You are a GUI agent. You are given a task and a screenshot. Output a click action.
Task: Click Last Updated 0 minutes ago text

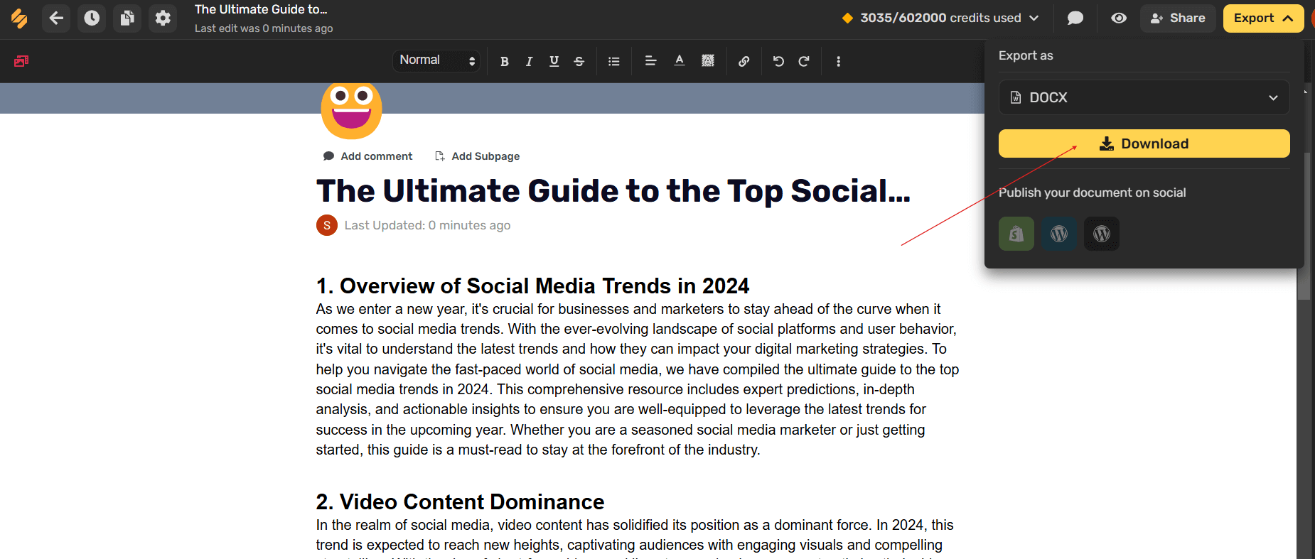coord(427,225)
